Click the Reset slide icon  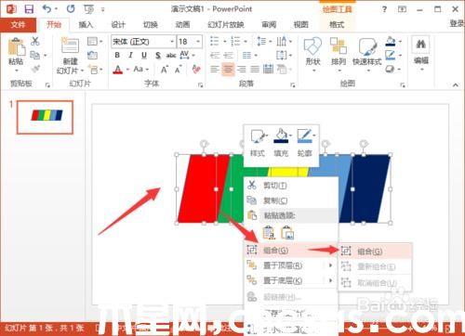coord(92,55)
